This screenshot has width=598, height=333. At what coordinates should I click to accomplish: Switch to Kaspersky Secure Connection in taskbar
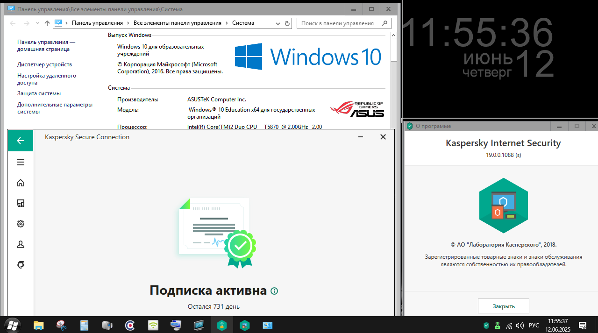click(221, 325)
